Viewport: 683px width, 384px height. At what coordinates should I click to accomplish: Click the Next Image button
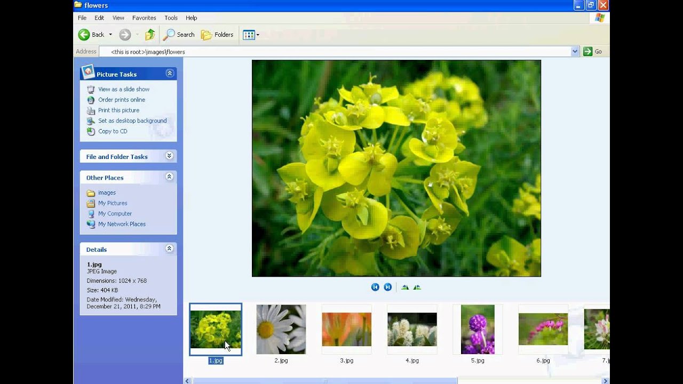point(388,287)
